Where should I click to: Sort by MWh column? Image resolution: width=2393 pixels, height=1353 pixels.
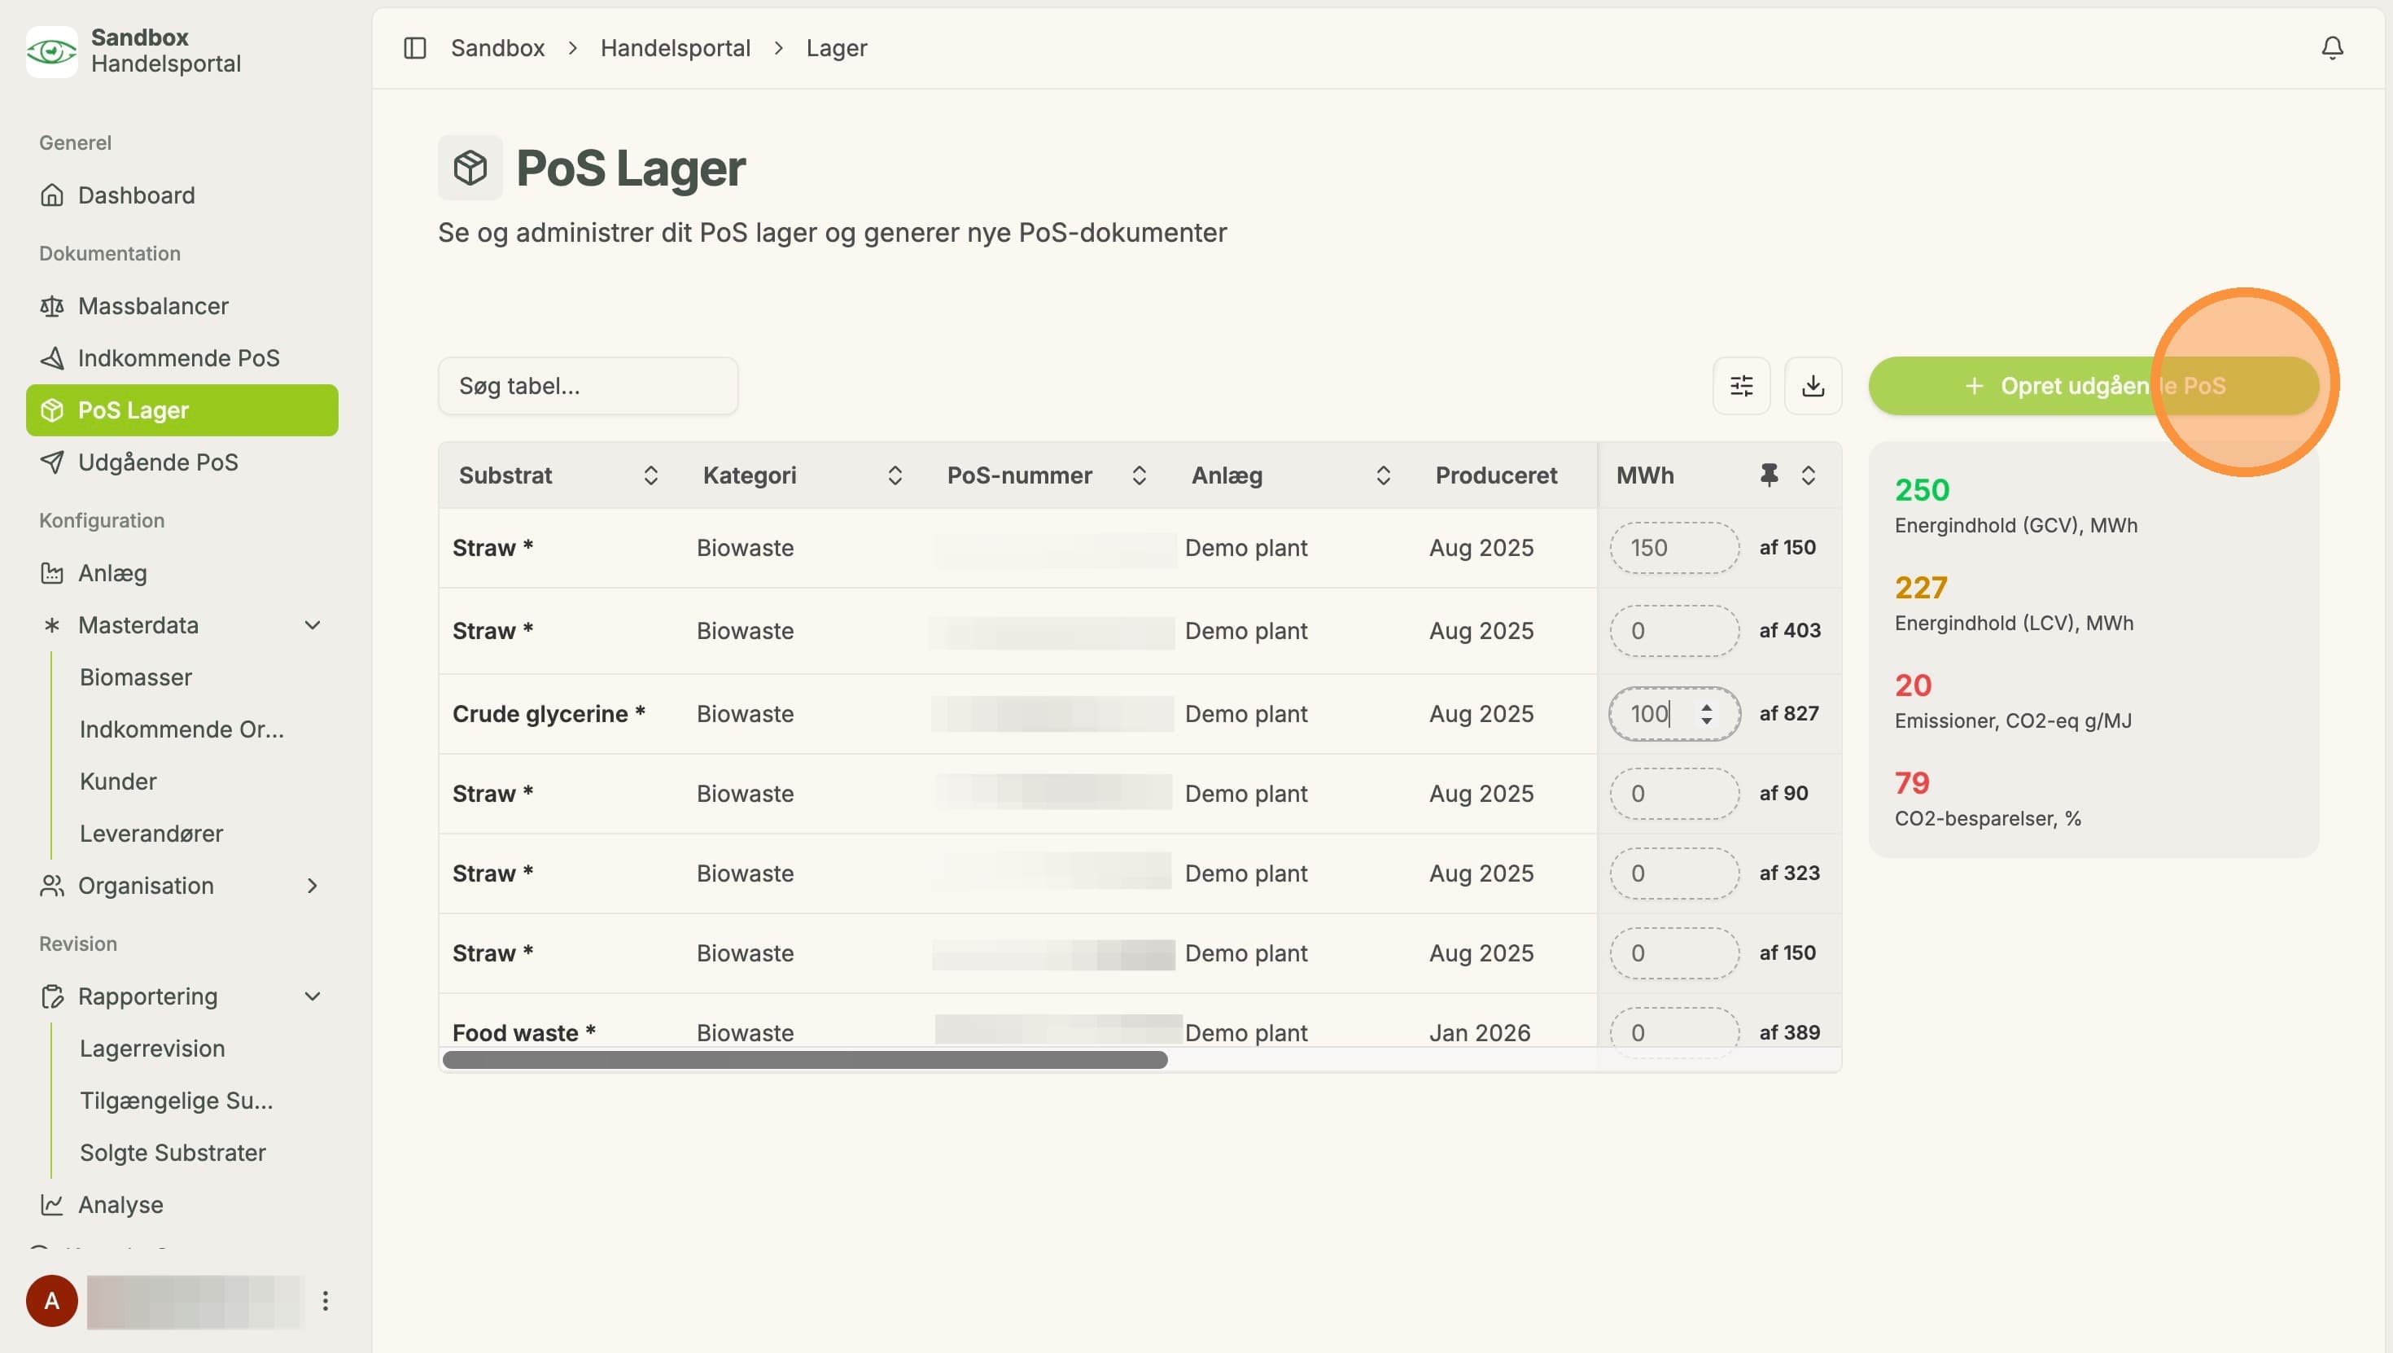click(x=1808, y=475)
